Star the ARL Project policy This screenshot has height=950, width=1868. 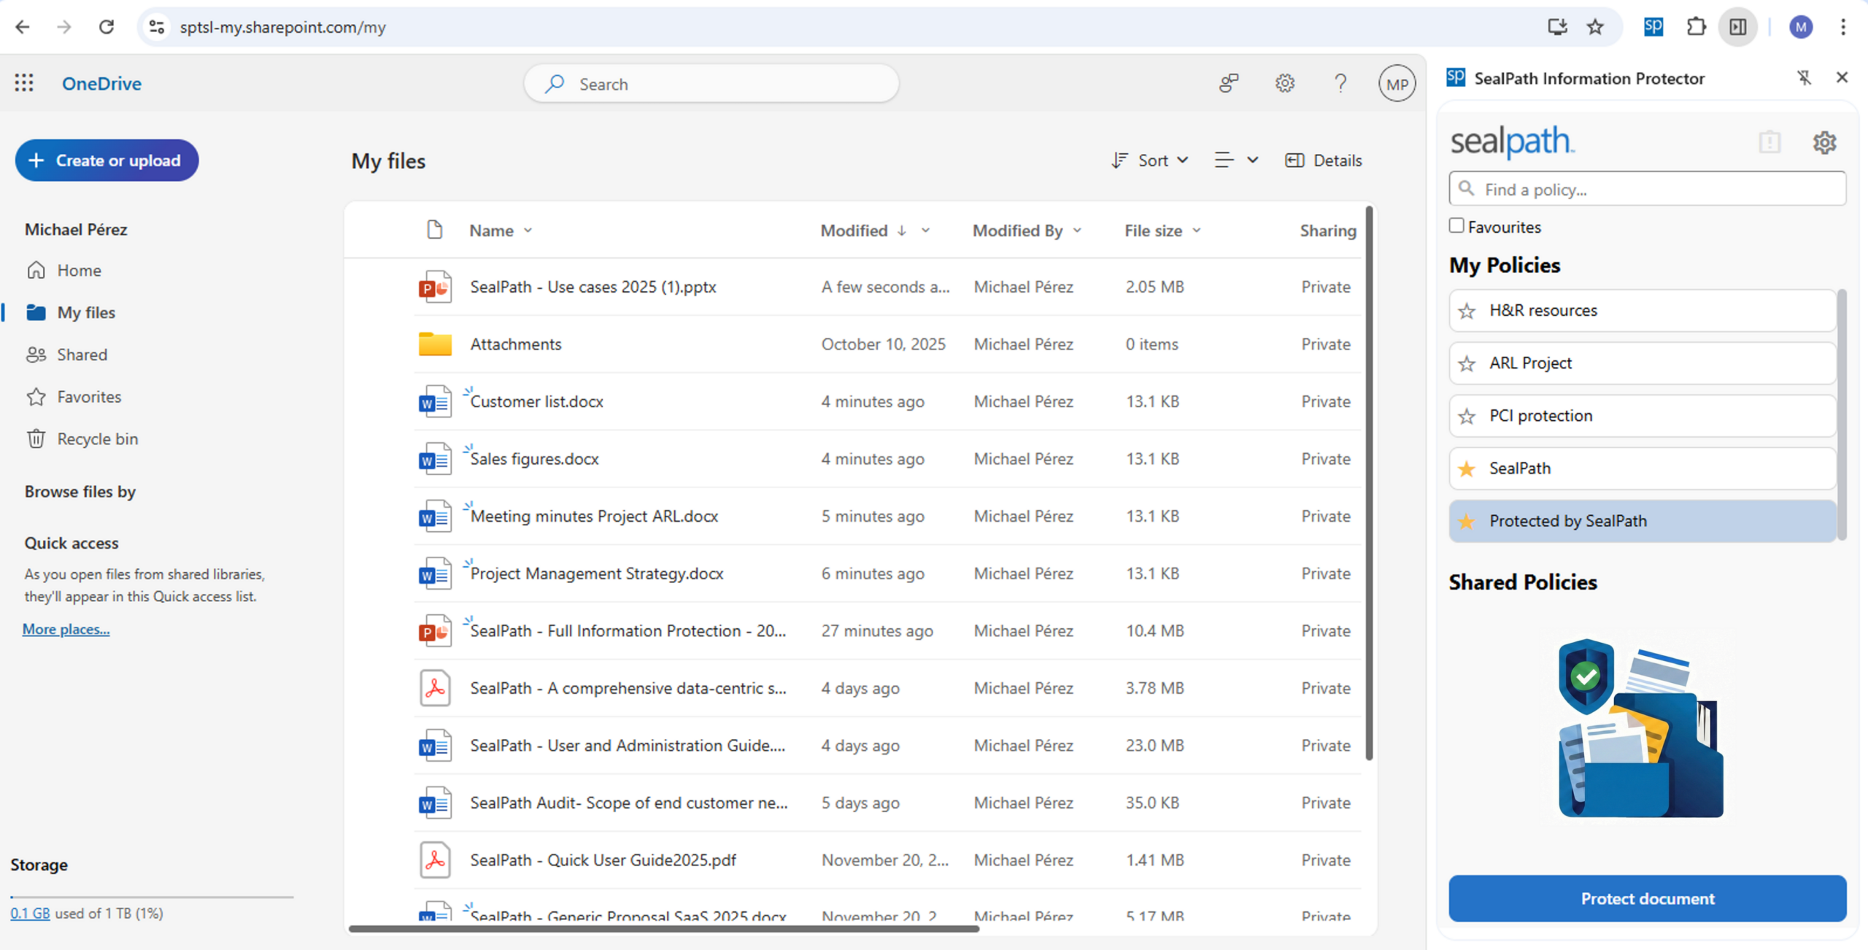click(1469, 363)
